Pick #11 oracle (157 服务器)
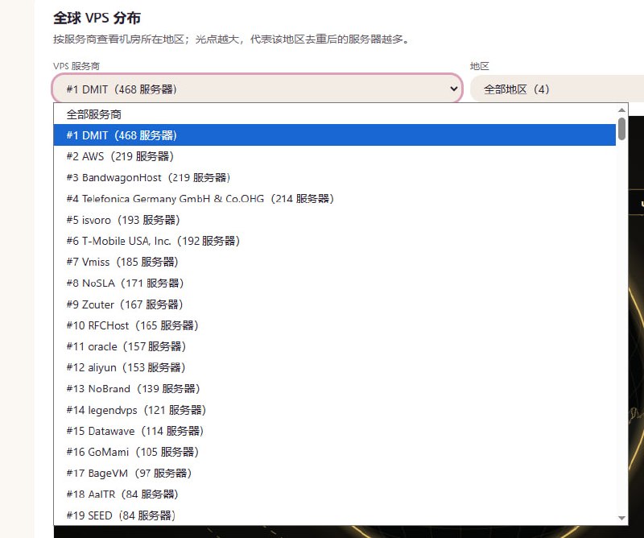The height and width of the screenshot is (538, 644). point(334,346)
